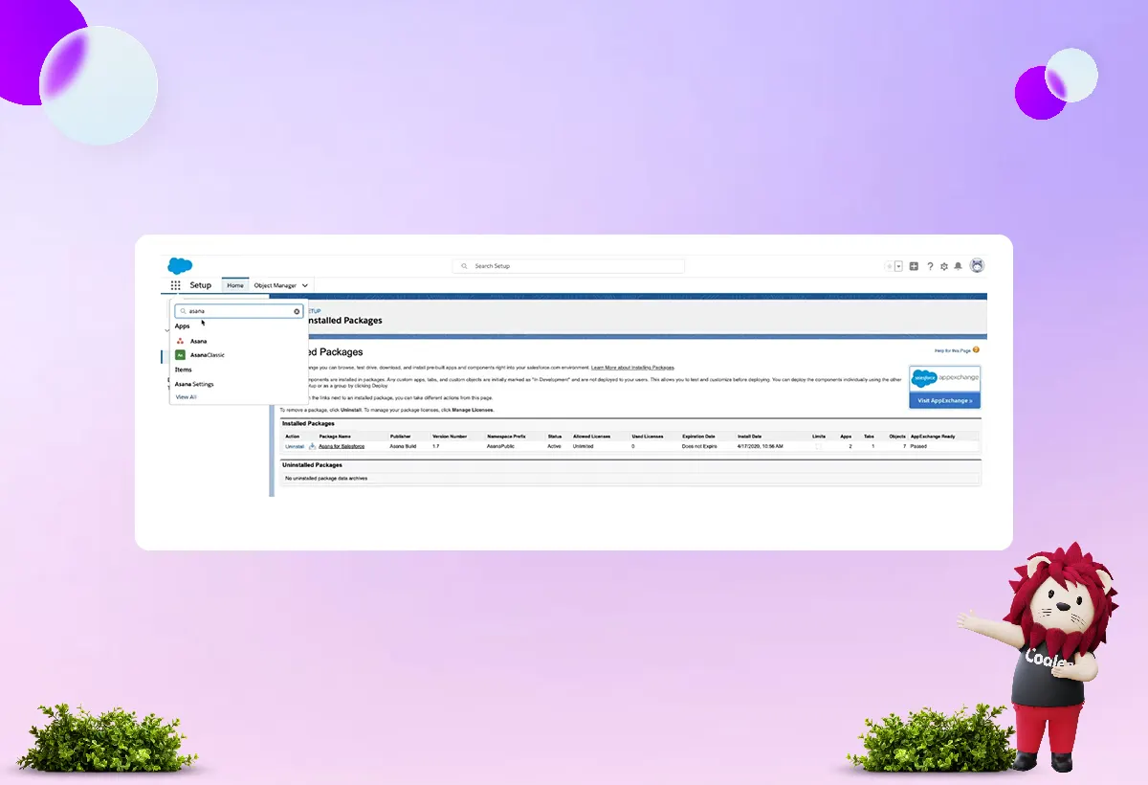Screen dimensions: 1148x785
Task: Click the Passed AppExchange Ready cell
Action: tap(918, 446)
